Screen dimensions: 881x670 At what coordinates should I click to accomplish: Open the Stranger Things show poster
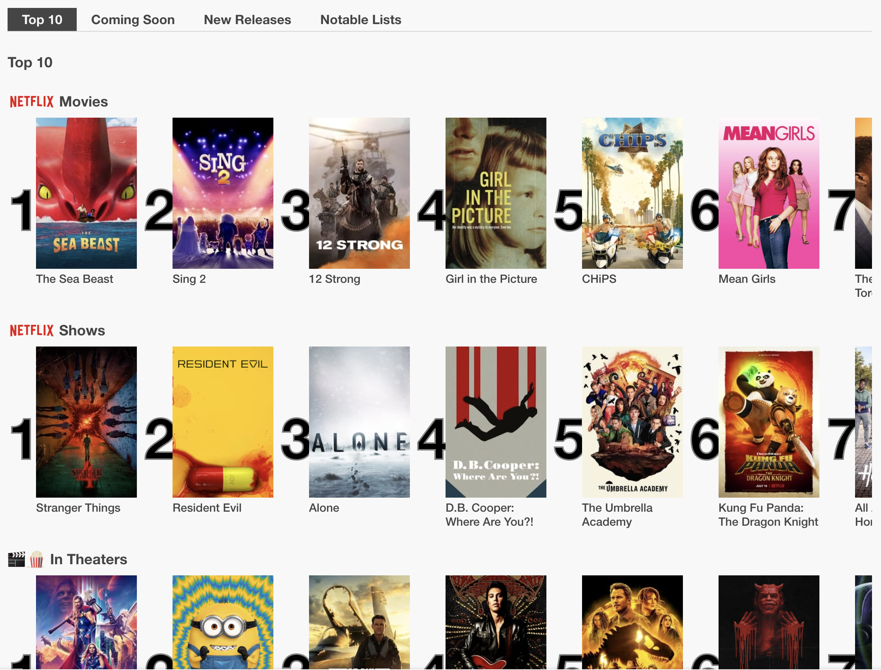coord(86,422)
